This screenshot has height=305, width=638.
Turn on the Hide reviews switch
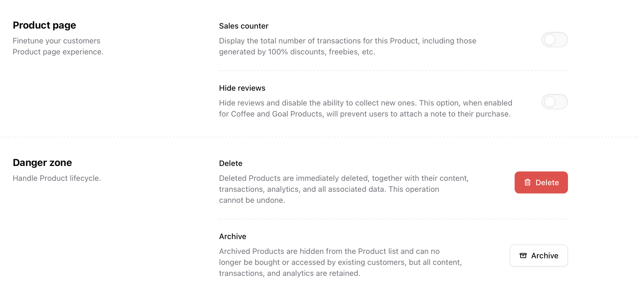(554, 102)
